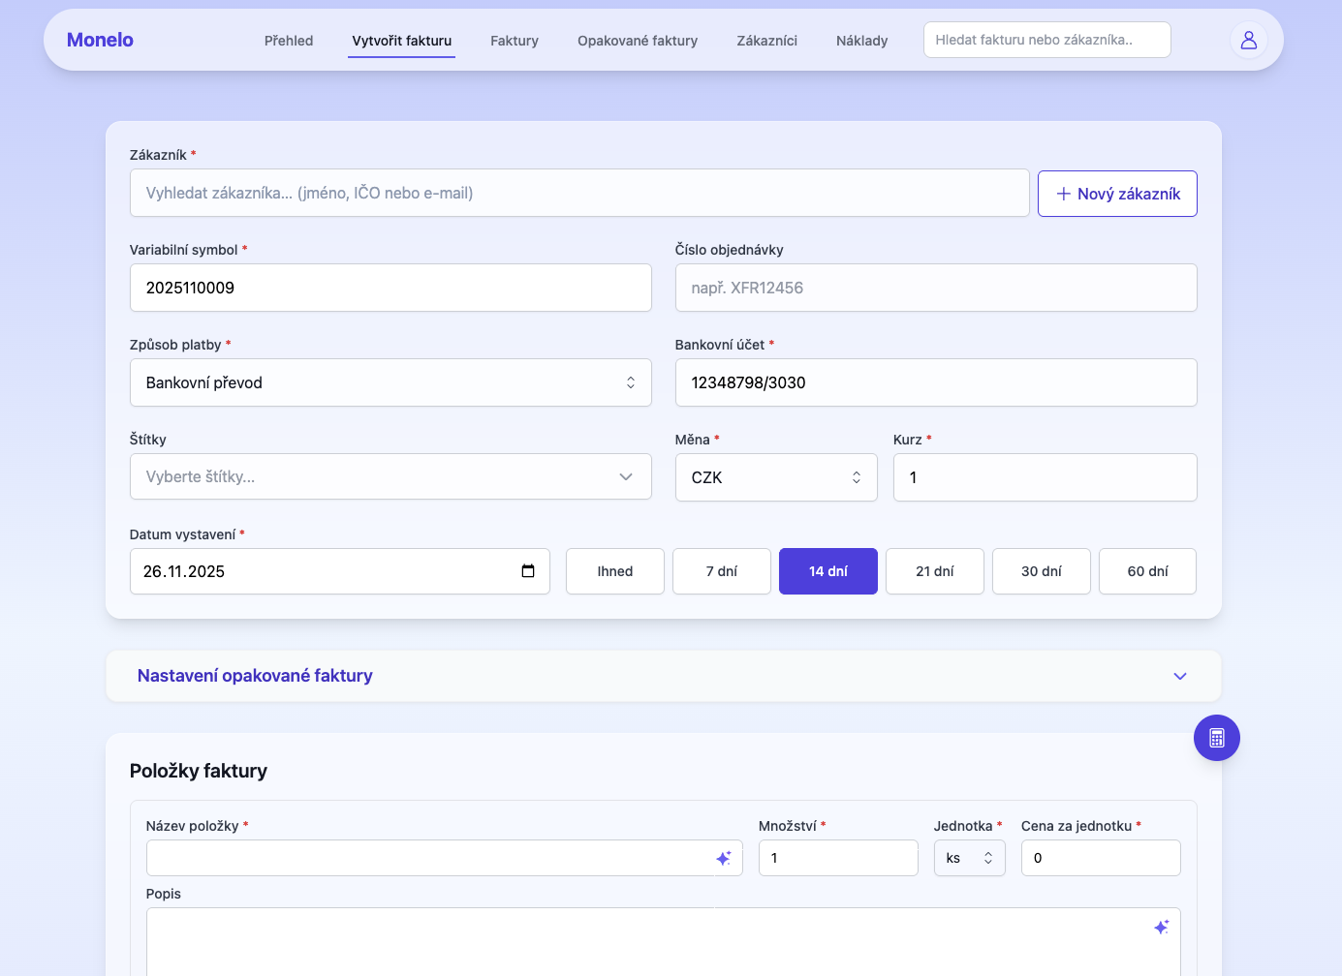
Task: Switch to the Faktury tab
Action: coord(514,41)
